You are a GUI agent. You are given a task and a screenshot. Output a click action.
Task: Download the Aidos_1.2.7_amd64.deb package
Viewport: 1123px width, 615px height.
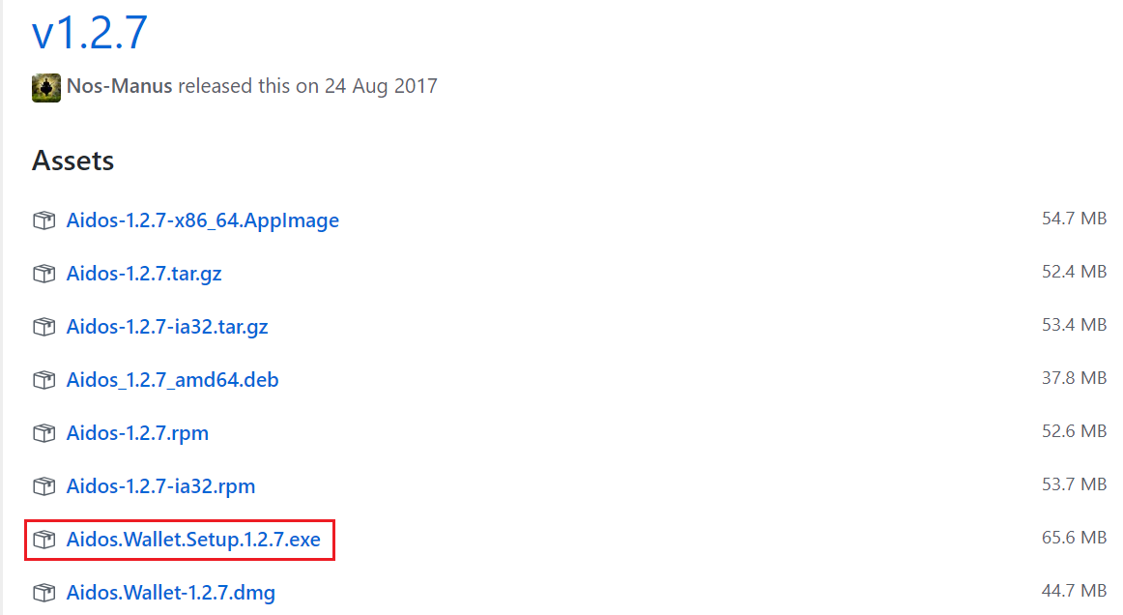tap(172, 380)
